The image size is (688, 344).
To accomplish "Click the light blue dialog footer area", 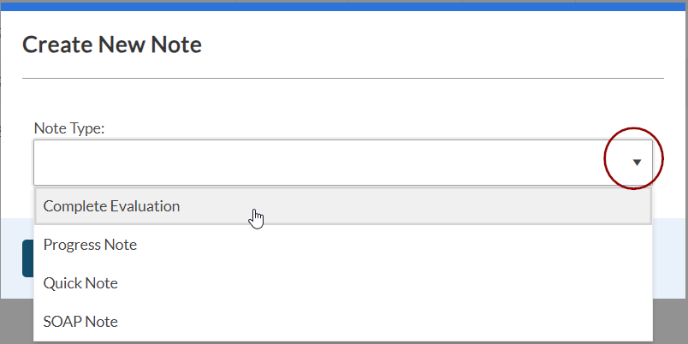I will [x=669, y=257].
